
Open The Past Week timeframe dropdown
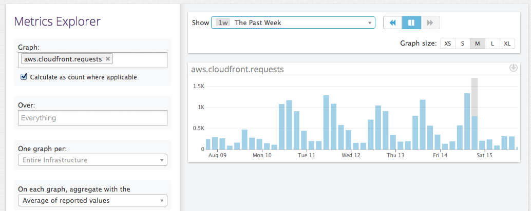(x=293, y=23)
